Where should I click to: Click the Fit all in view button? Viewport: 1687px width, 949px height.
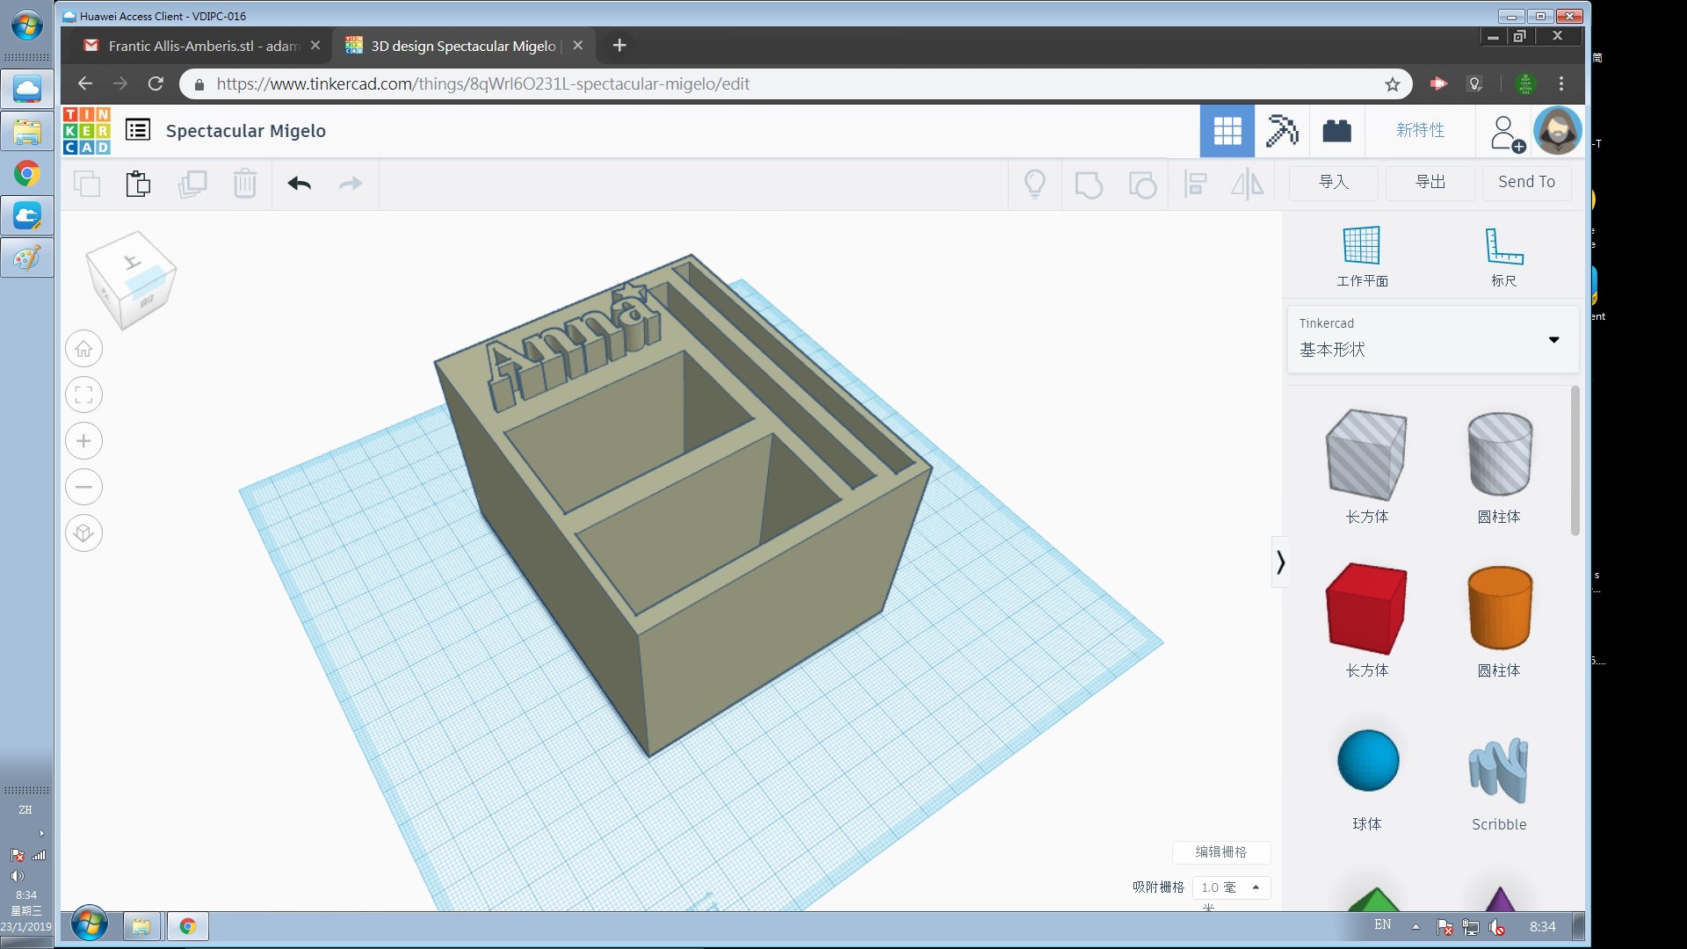coord(83,395)
